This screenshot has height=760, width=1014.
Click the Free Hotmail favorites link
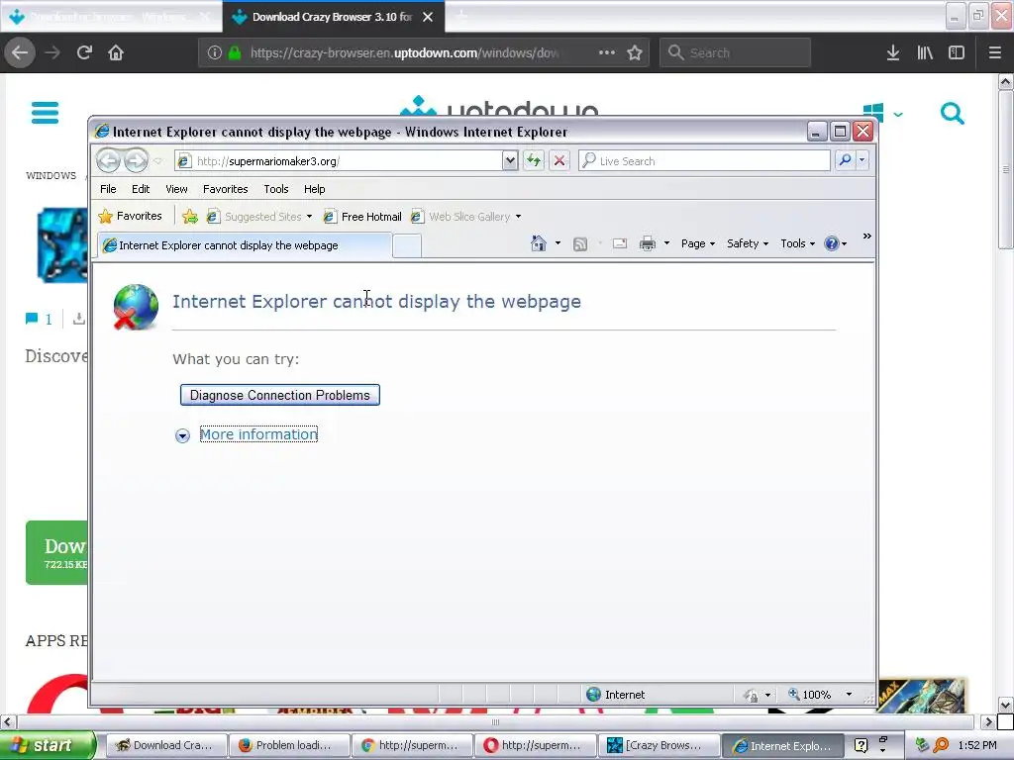pyautogui.click(x=362, y=217)
